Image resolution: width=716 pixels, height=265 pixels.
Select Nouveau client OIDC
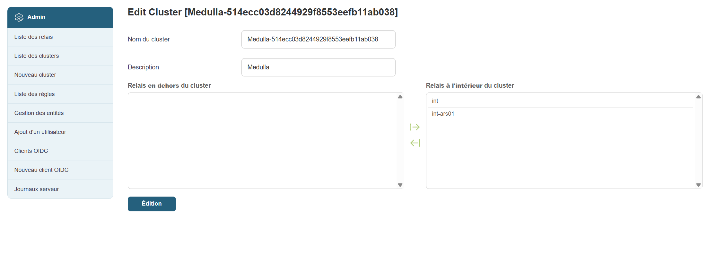tap(41, 170)
